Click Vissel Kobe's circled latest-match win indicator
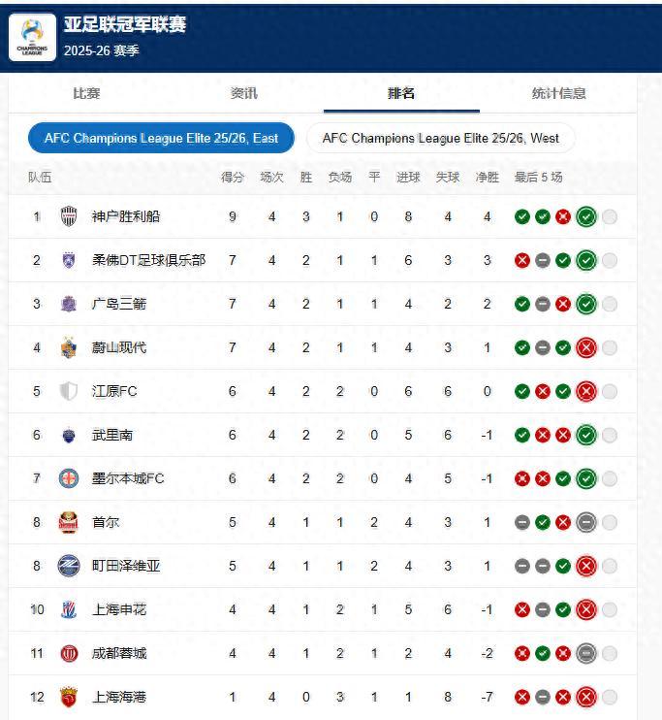 coord(585,216)
